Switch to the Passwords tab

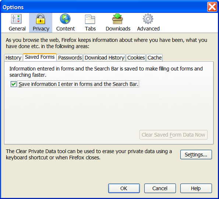click(70, 58)
